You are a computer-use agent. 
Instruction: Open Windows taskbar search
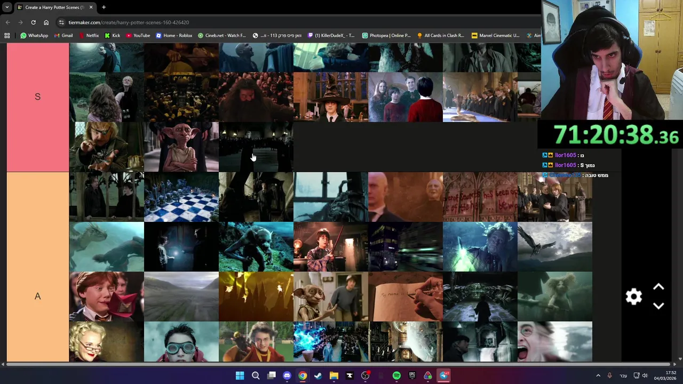pyautogui.click(x=256, y=375)
